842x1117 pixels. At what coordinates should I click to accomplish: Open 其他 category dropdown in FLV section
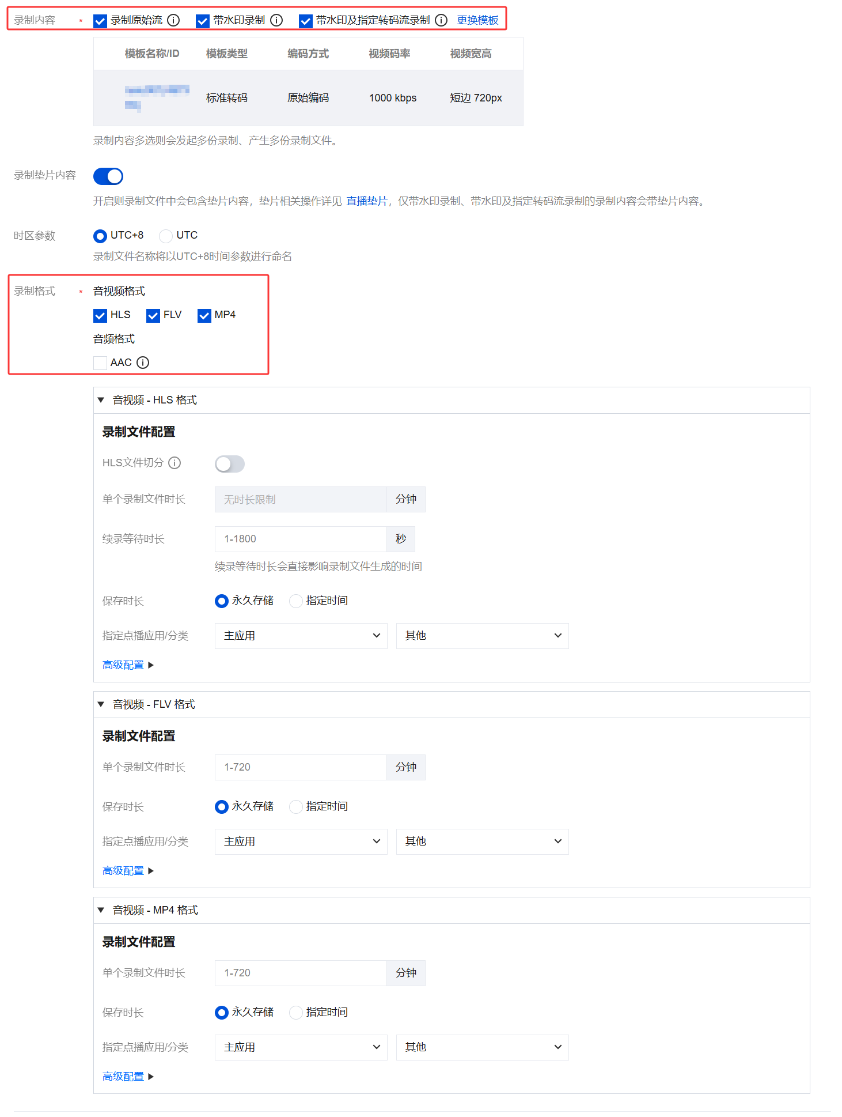coord(483,841)
